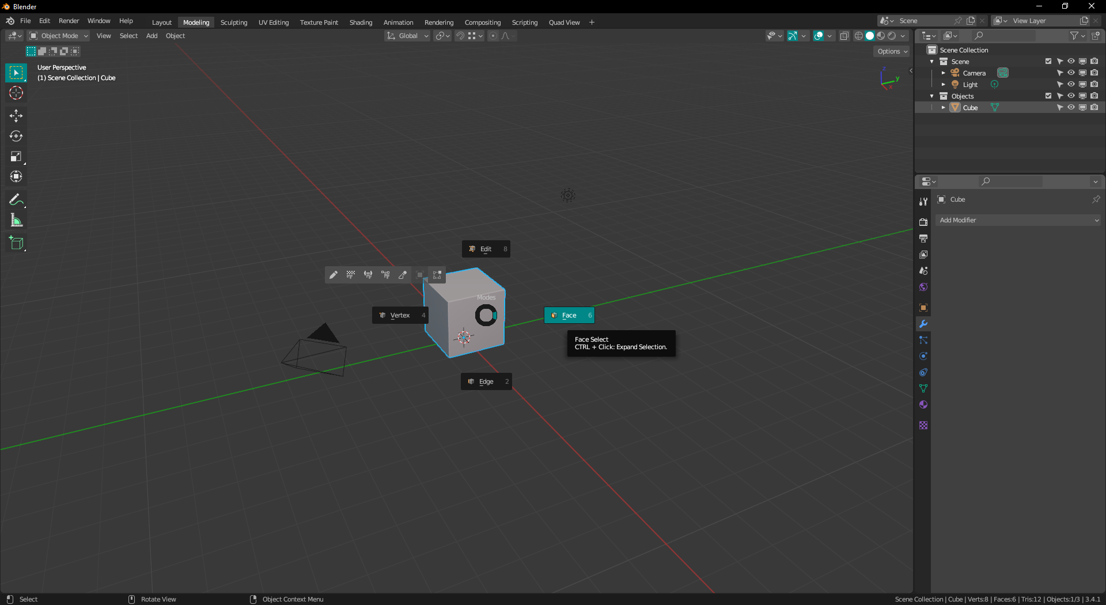Collapse the Scene Collection tree entry
This screenshot has width=1106, height=605.
[x=933, y=50]
